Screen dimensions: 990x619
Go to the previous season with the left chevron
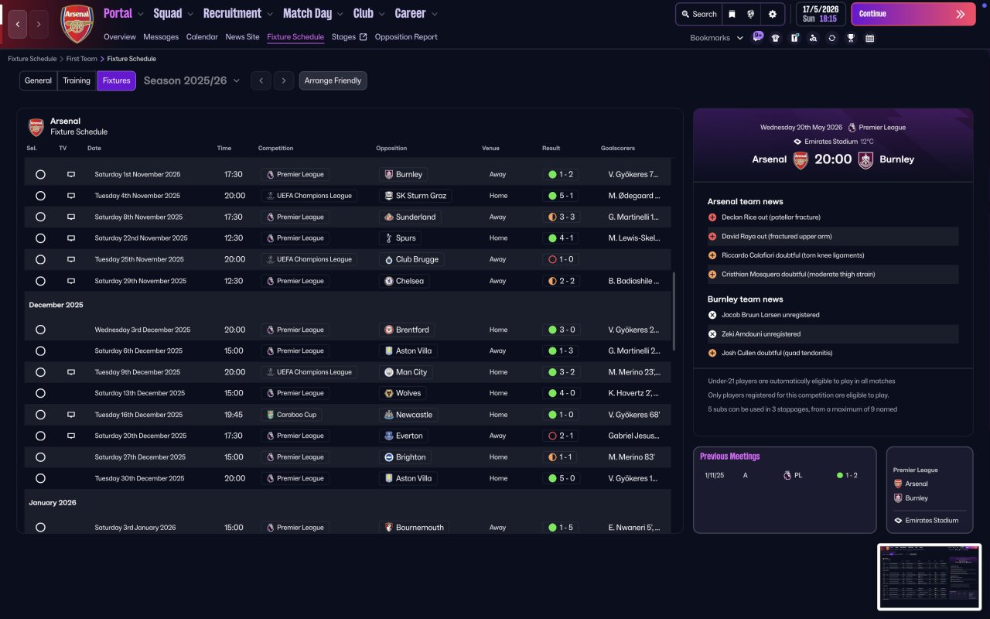tap(261, 80)
